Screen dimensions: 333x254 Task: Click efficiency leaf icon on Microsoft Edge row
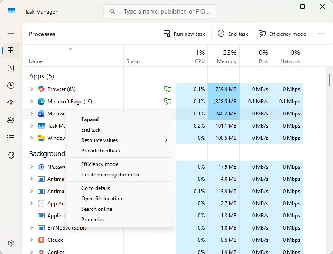168,102
